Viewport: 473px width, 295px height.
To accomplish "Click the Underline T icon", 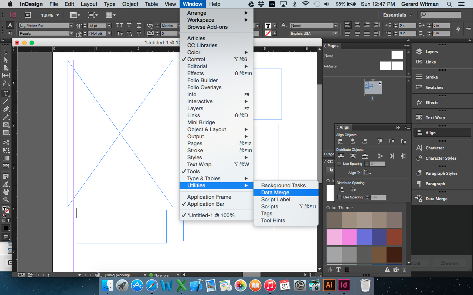I will pos(139,25).
